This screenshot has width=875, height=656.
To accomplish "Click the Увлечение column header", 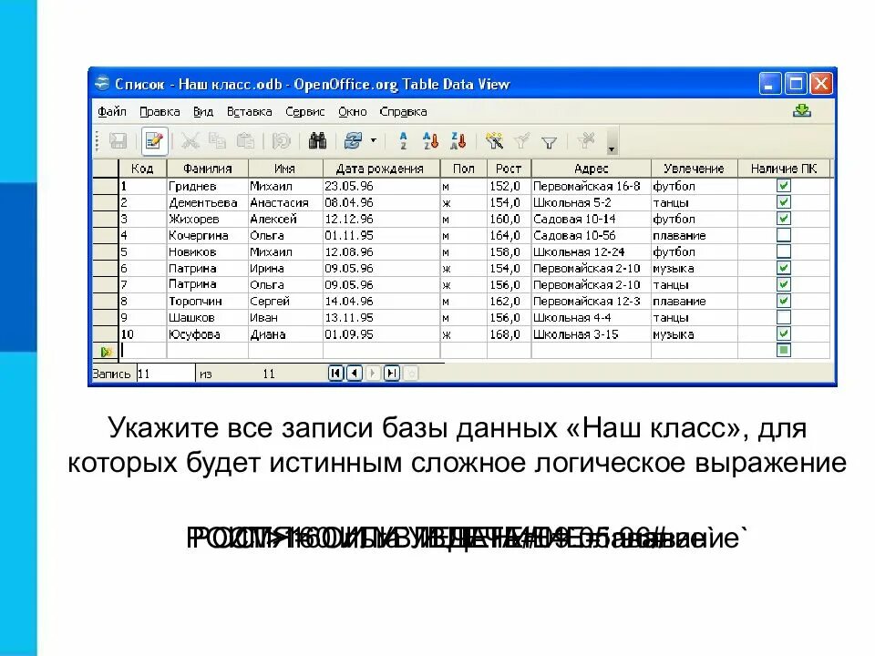I will pos(694,169).
